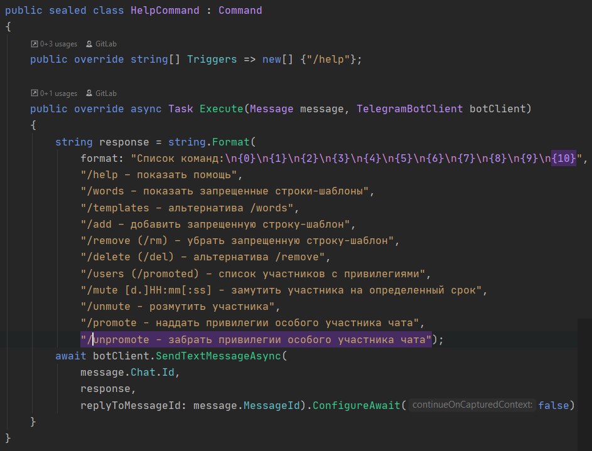Click the false argument value
The width and height of the screenshot is (592, 451).
point(554,406)
